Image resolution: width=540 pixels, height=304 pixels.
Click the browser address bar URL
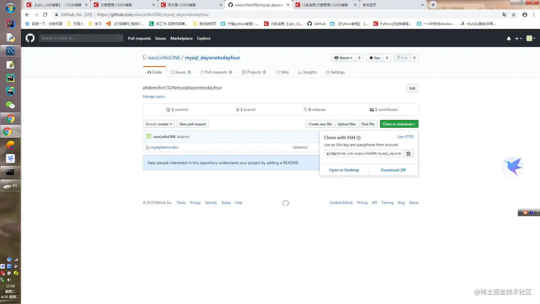tap(153, 15)
